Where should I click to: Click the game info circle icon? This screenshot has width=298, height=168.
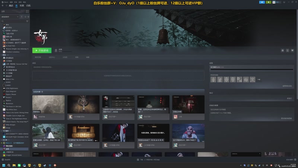[288, 50]
